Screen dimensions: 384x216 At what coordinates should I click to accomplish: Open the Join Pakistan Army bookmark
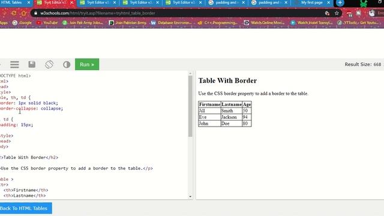coord(128,23)
